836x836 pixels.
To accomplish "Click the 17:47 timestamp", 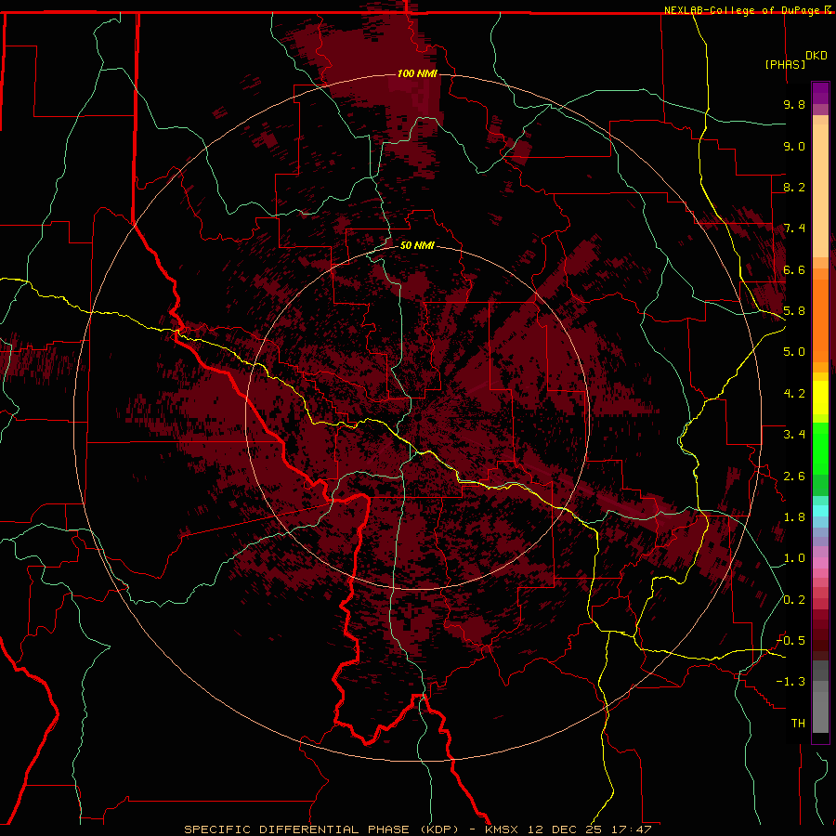I will coord(631,829).
